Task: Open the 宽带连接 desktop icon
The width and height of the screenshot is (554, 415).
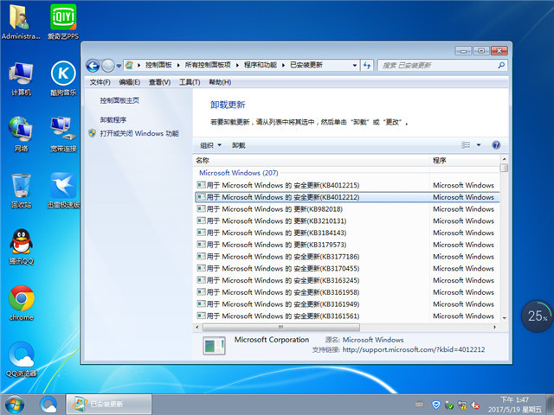Action: click(x=63, y=135)
